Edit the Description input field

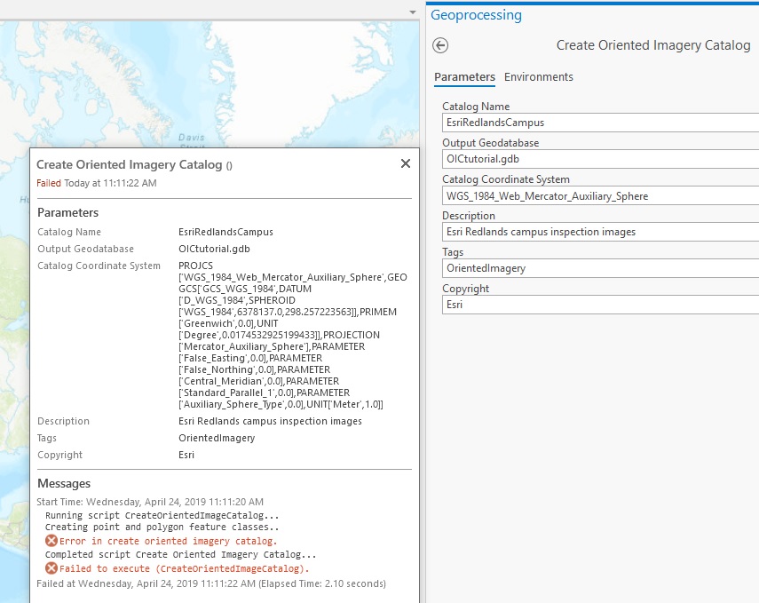[600, 232]
